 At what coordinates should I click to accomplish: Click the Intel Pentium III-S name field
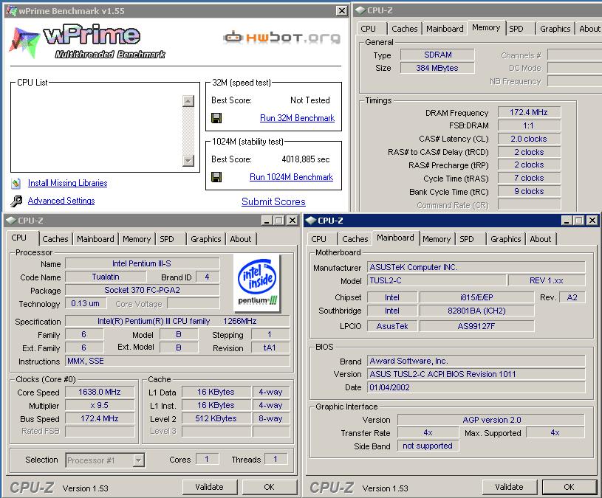pos(142,264)
